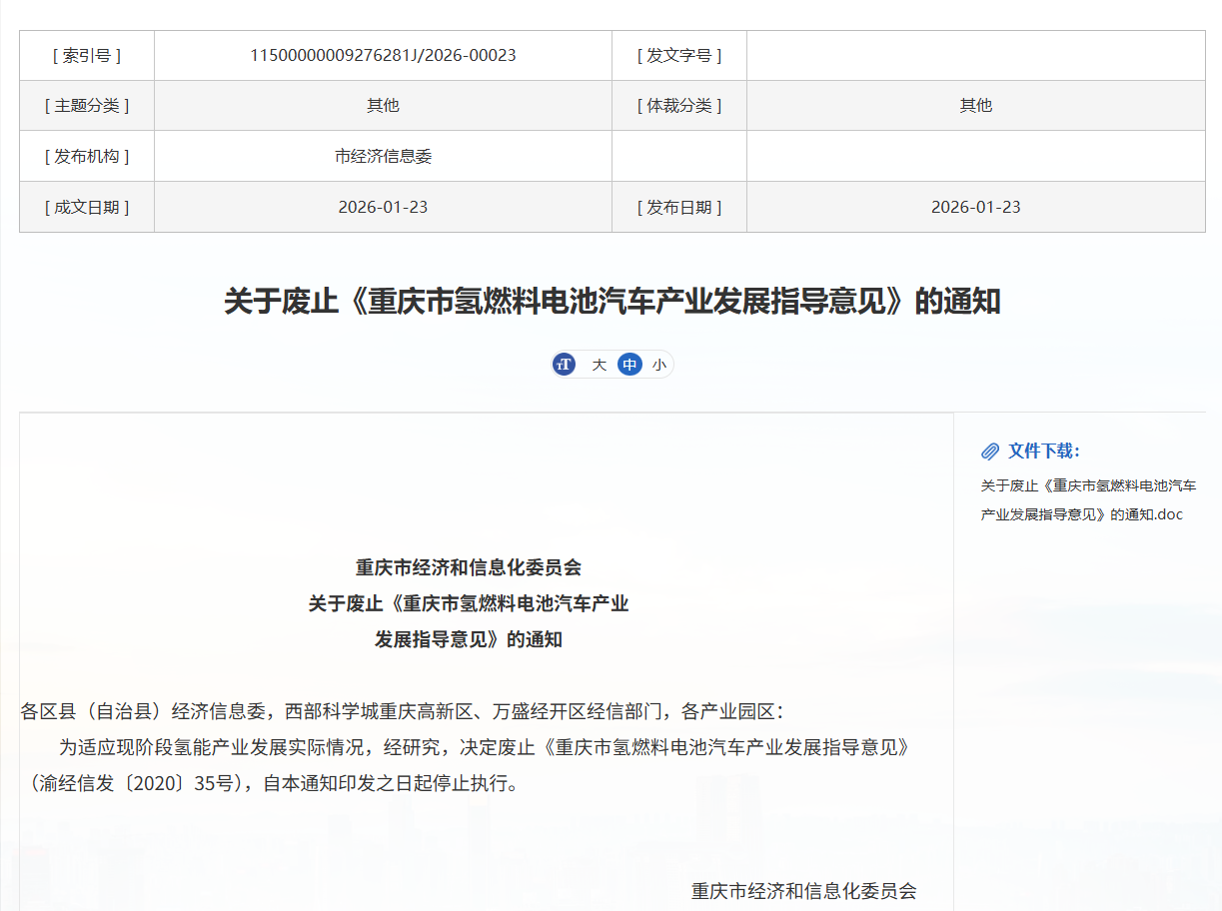Image resolution: width=1222 pixels, height=911 pixels.
Task: Set text size to 大 (large)
Action: tap(599, 365)
